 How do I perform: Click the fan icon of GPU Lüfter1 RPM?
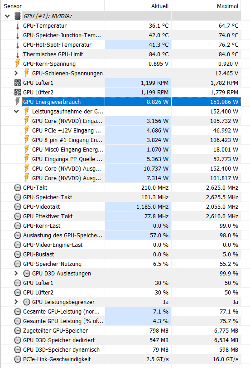pyautogui.click(x=18, y=83)
